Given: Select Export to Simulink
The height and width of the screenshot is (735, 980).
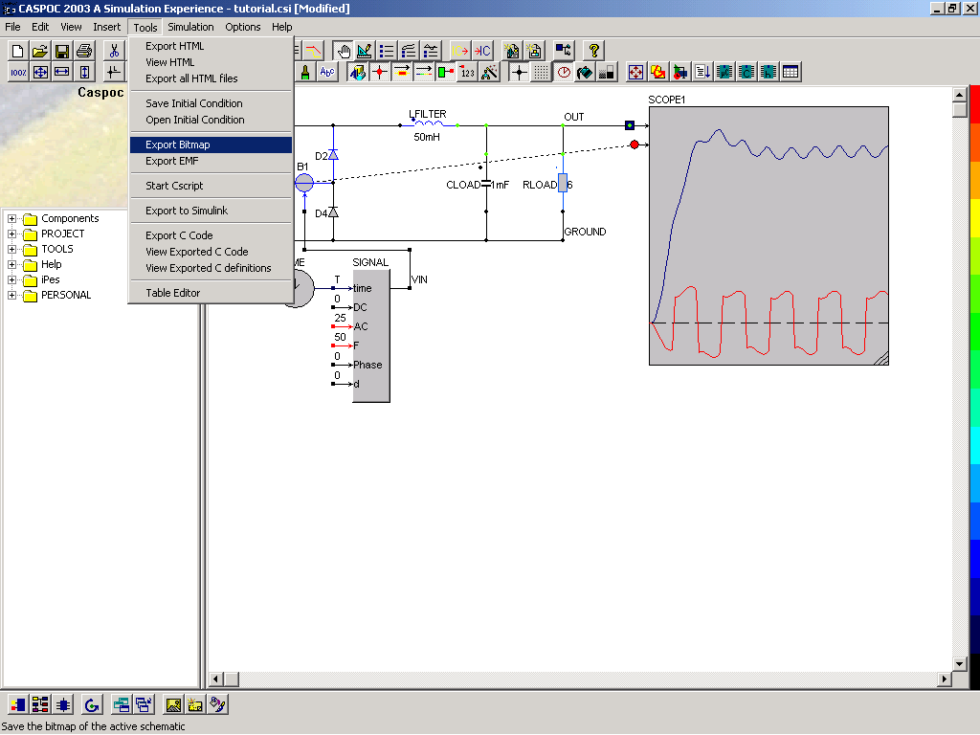Looking at the screenshot, I should (212, 211).
